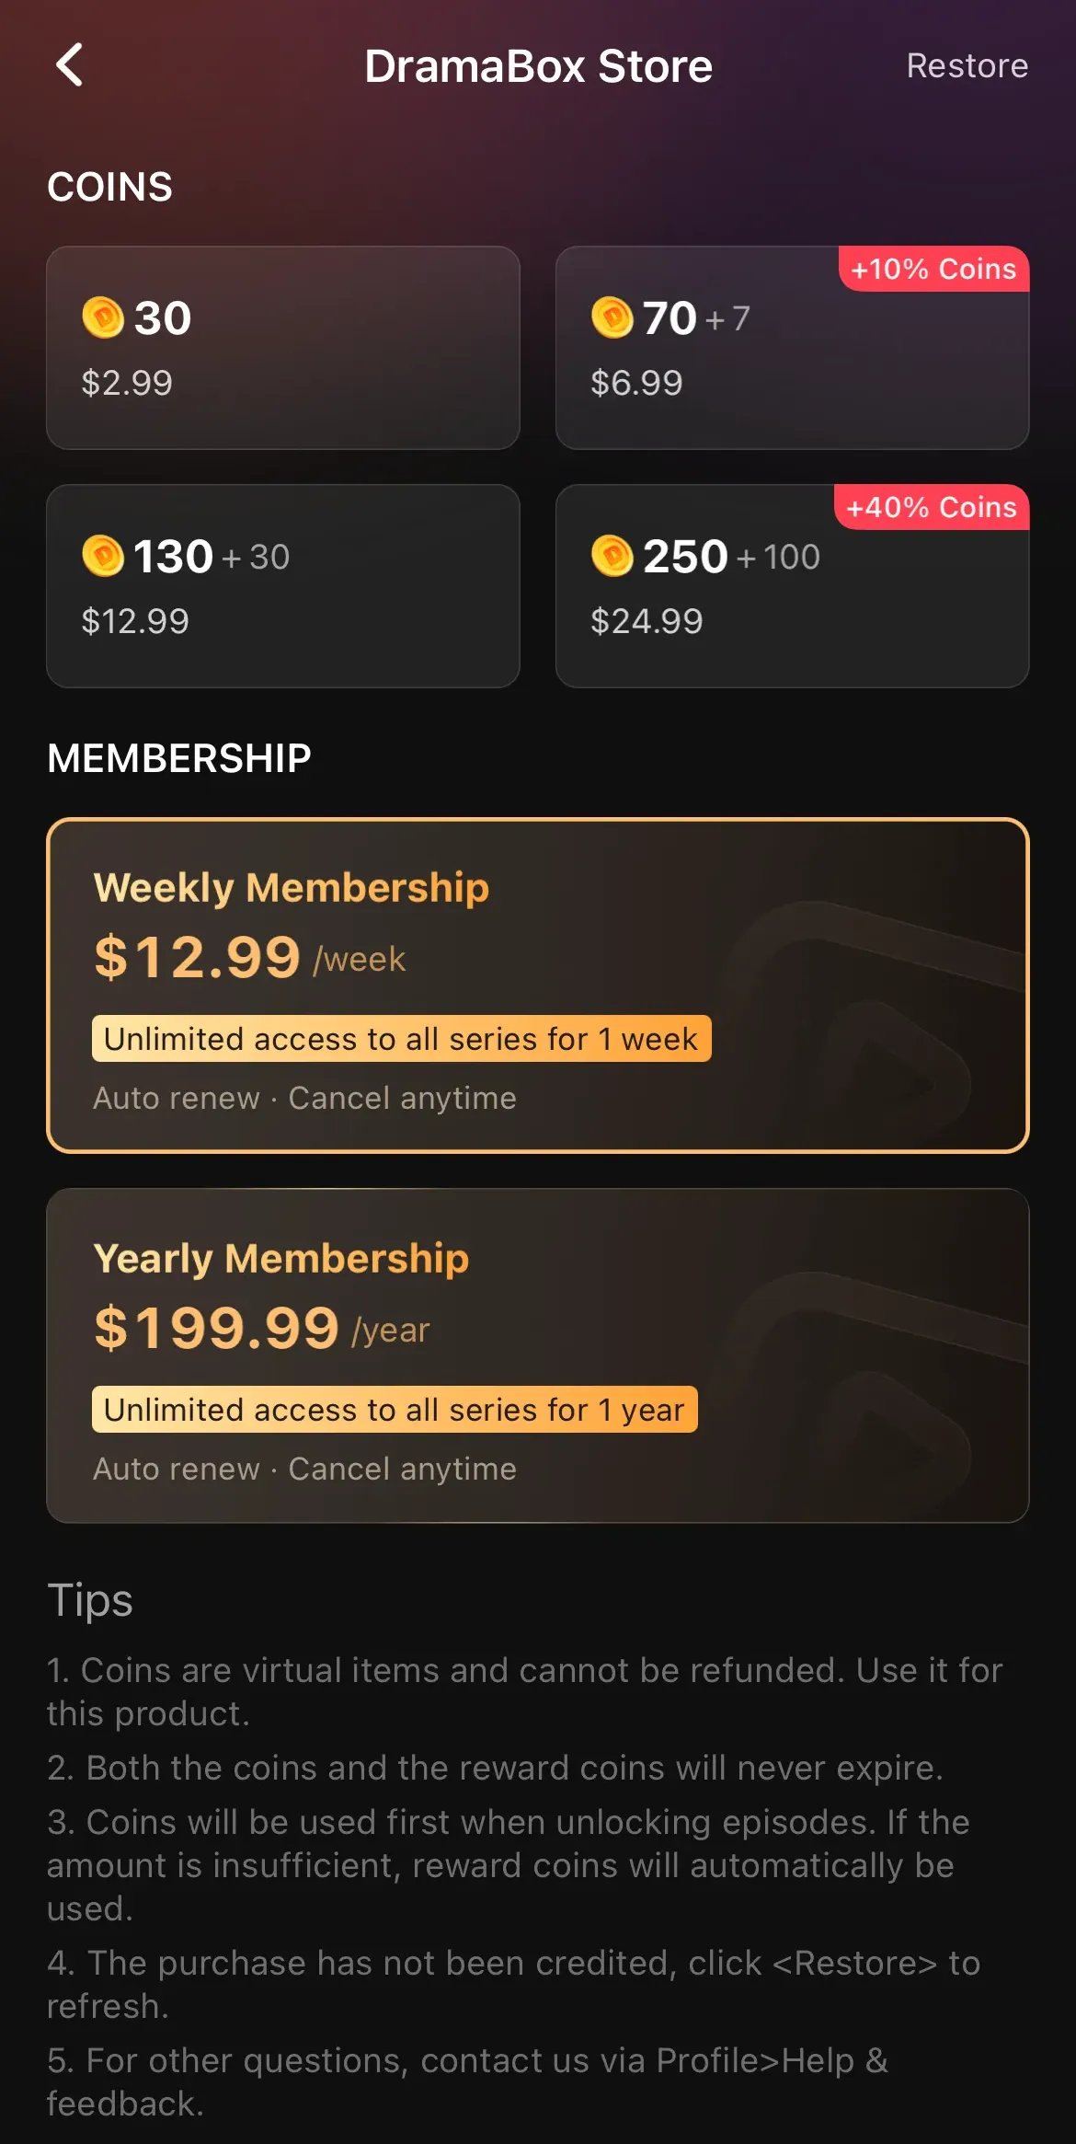Tap the back arrow at top left
This screenshot has width=1076, height=2144.
tap(69, 66)
